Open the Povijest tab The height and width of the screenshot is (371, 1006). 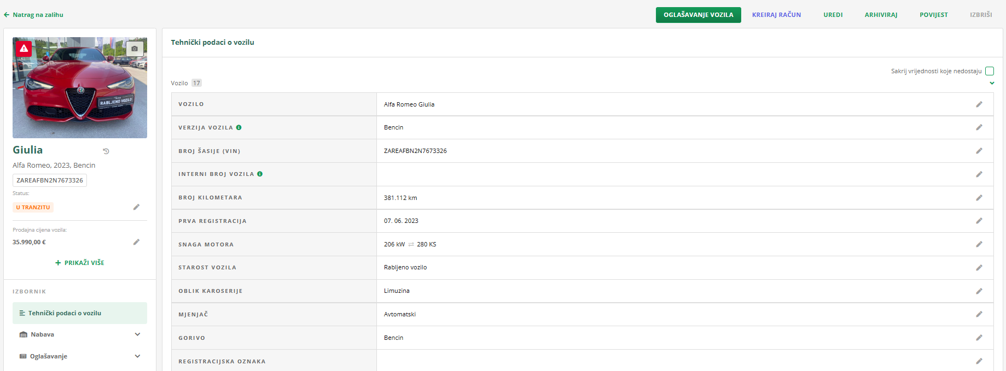(933, 15)
